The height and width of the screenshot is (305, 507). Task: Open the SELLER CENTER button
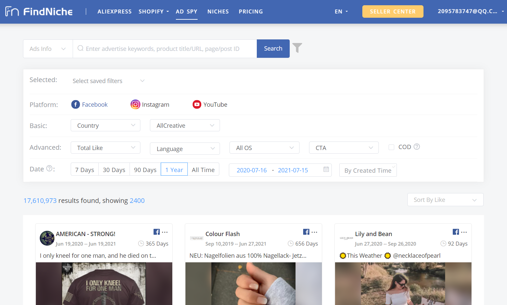tap(393, 11)
